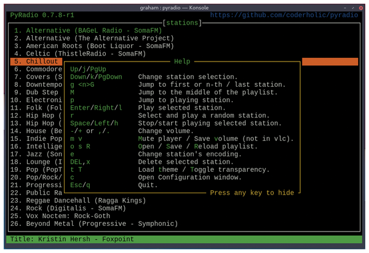The width and height of the screenshot is (369, 253).
Task: Click the 'Press any key to hide' text
Action: point(252,193)
